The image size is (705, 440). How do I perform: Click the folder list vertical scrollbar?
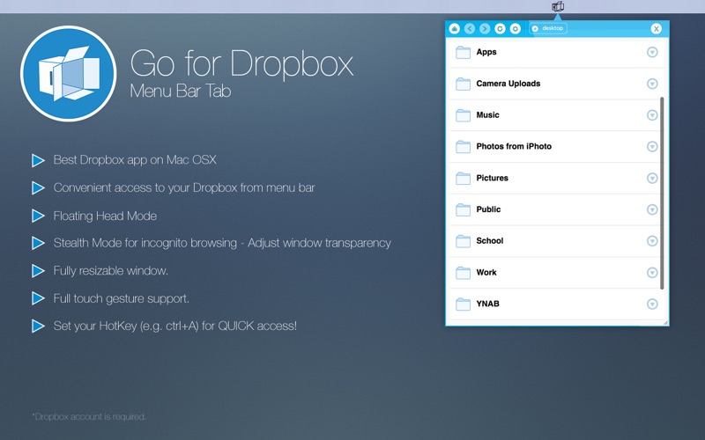(x=662, y=193)
